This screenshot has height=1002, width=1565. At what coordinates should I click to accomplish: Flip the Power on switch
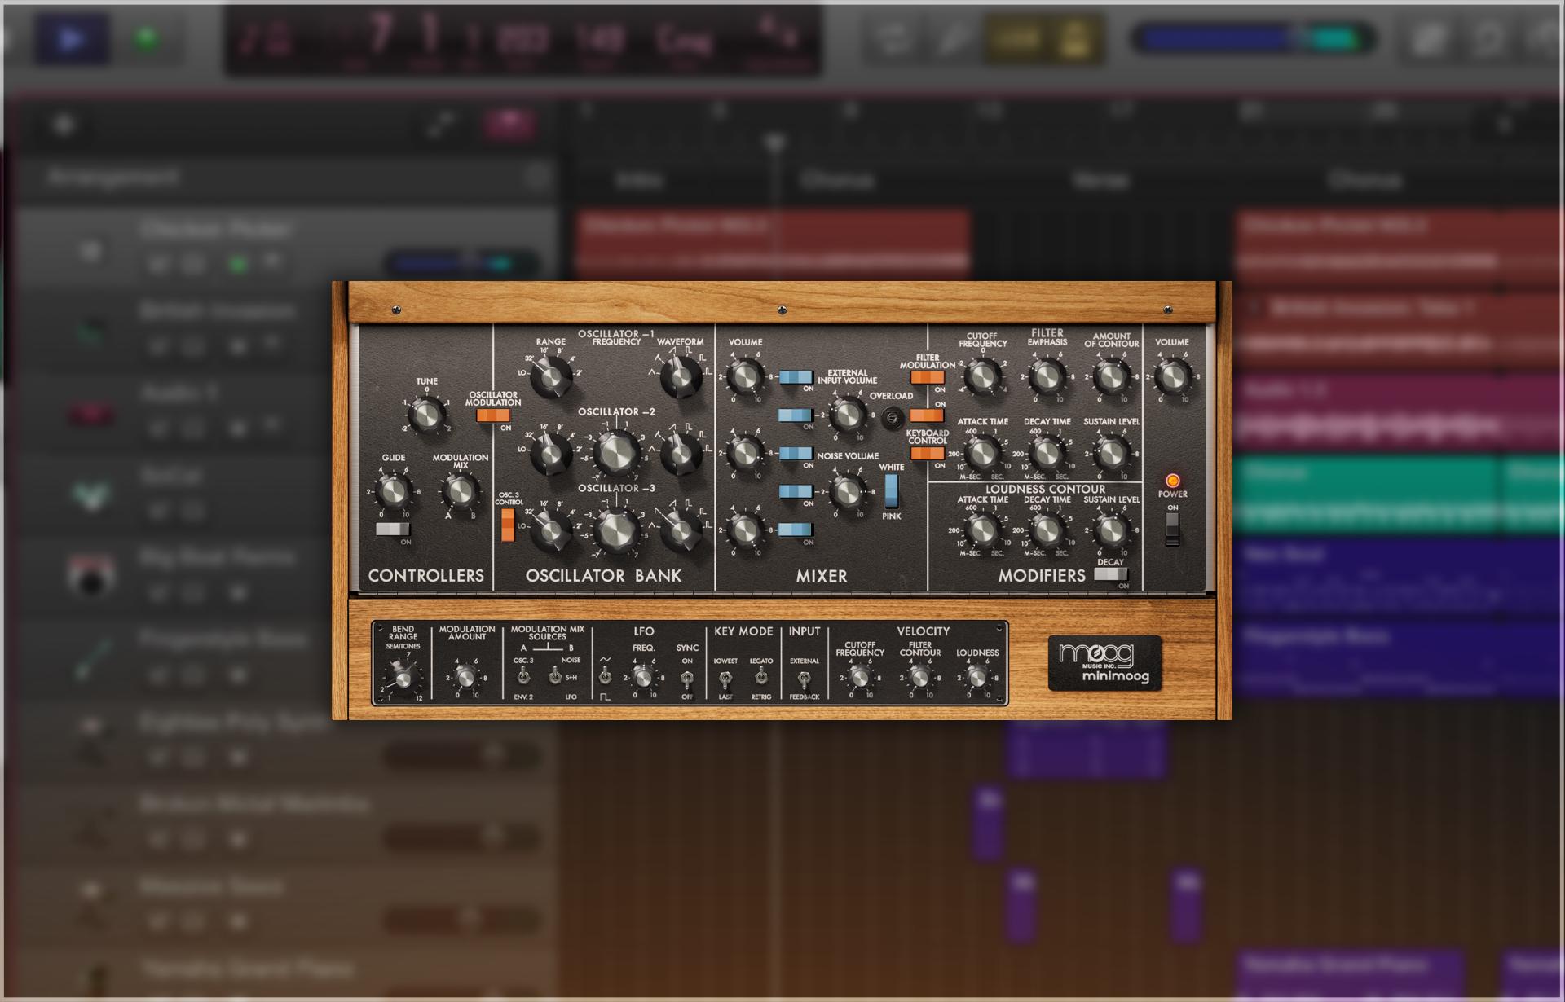[x=1172, y=530]
